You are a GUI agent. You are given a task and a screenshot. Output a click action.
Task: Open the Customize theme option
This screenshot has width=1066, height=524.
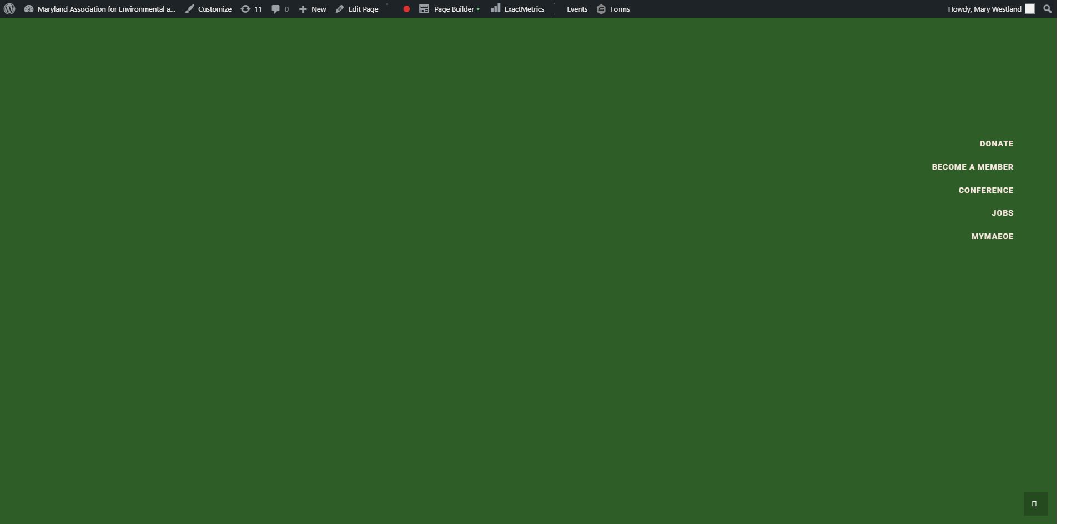click(209, 9)
